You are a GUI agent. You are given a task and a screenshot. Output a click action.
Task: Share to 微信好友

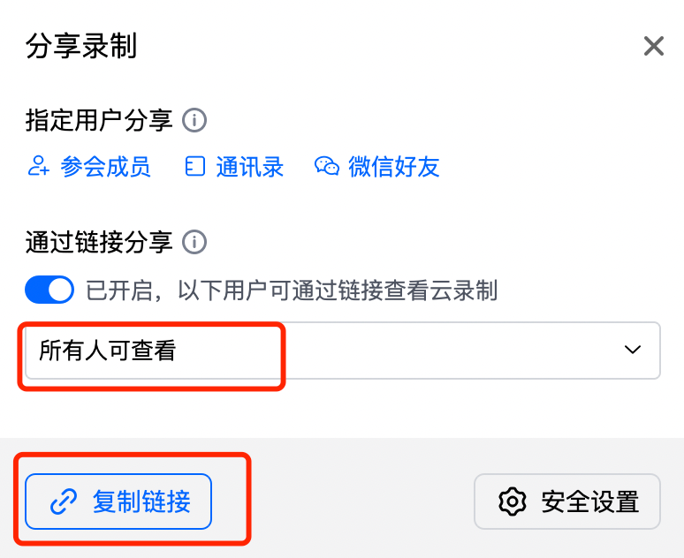tap(393, 167)
